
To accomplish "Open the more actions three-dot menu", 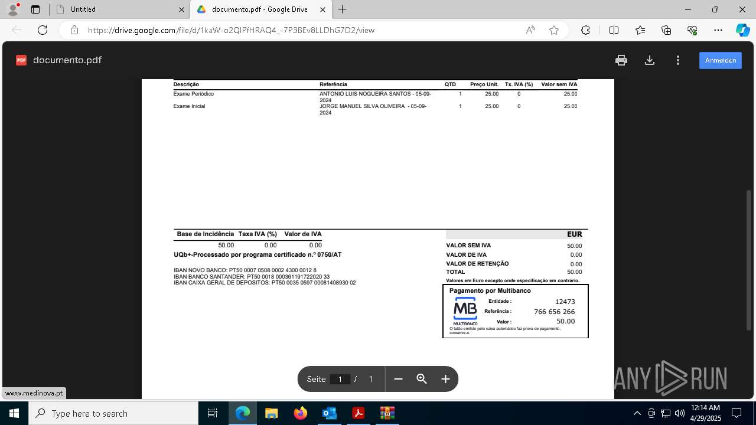I will 678,60.
